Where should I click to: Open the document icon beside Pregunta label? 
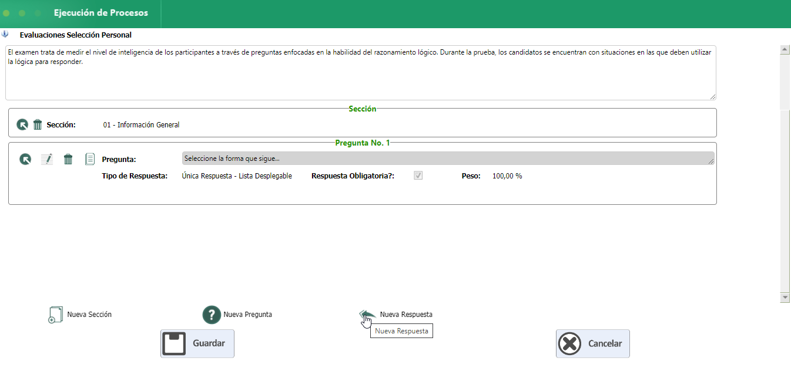coord(90,159)
